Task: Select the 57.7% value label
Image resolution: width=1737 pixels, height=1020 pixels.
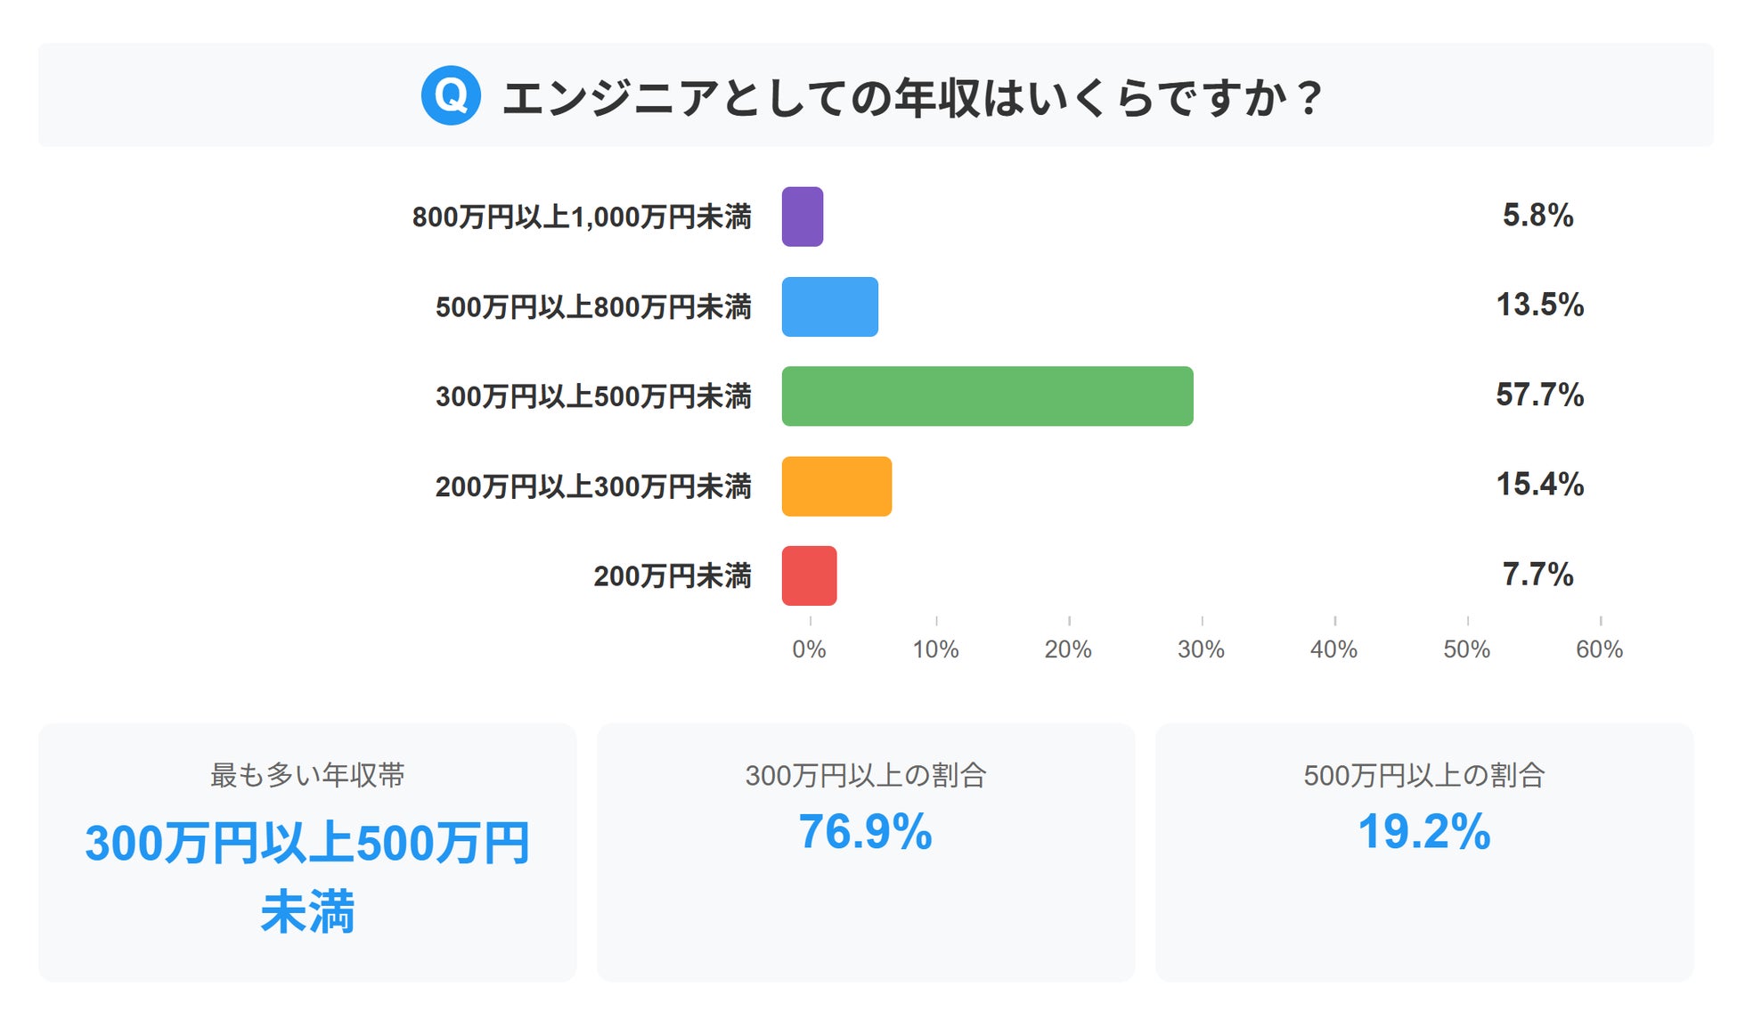Action: click(1539, 395)
